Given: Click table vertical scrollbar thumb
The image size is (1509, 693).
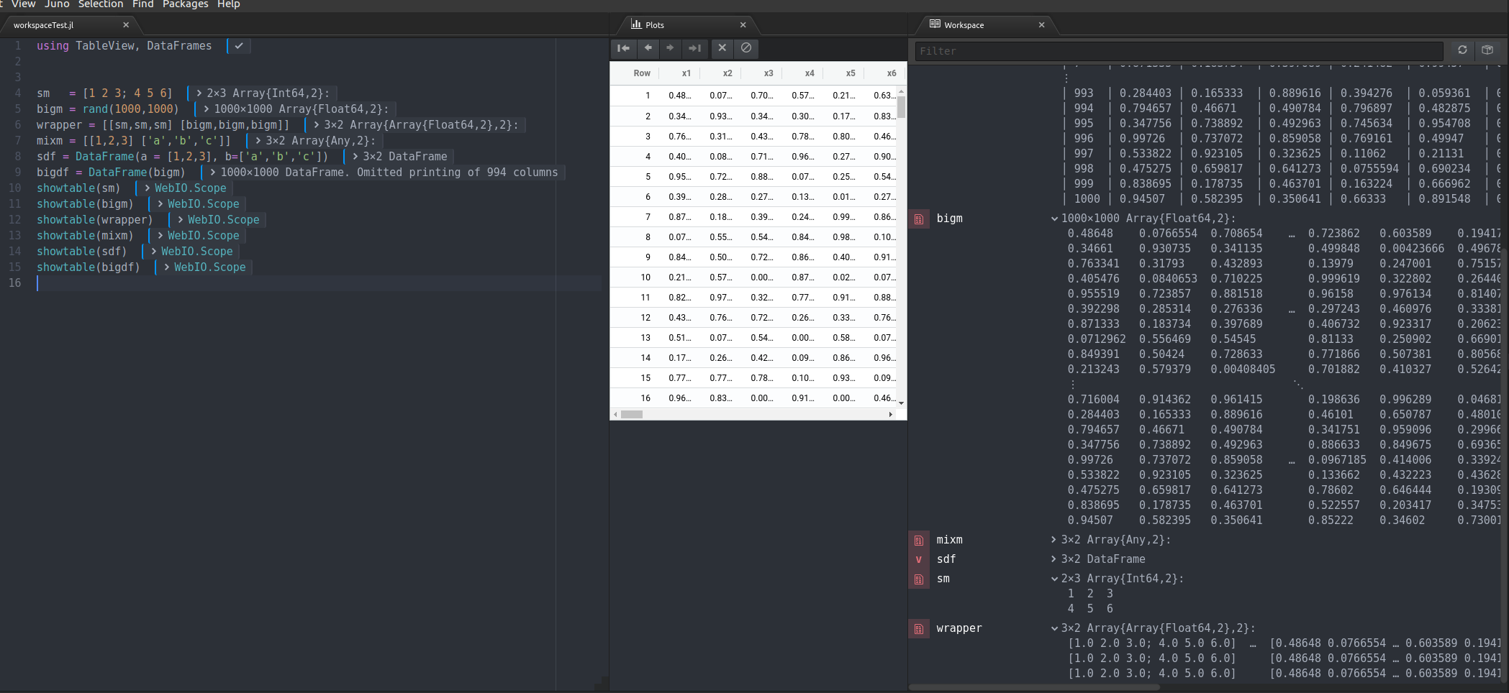Looking at the screenshot, I should 901,108.
